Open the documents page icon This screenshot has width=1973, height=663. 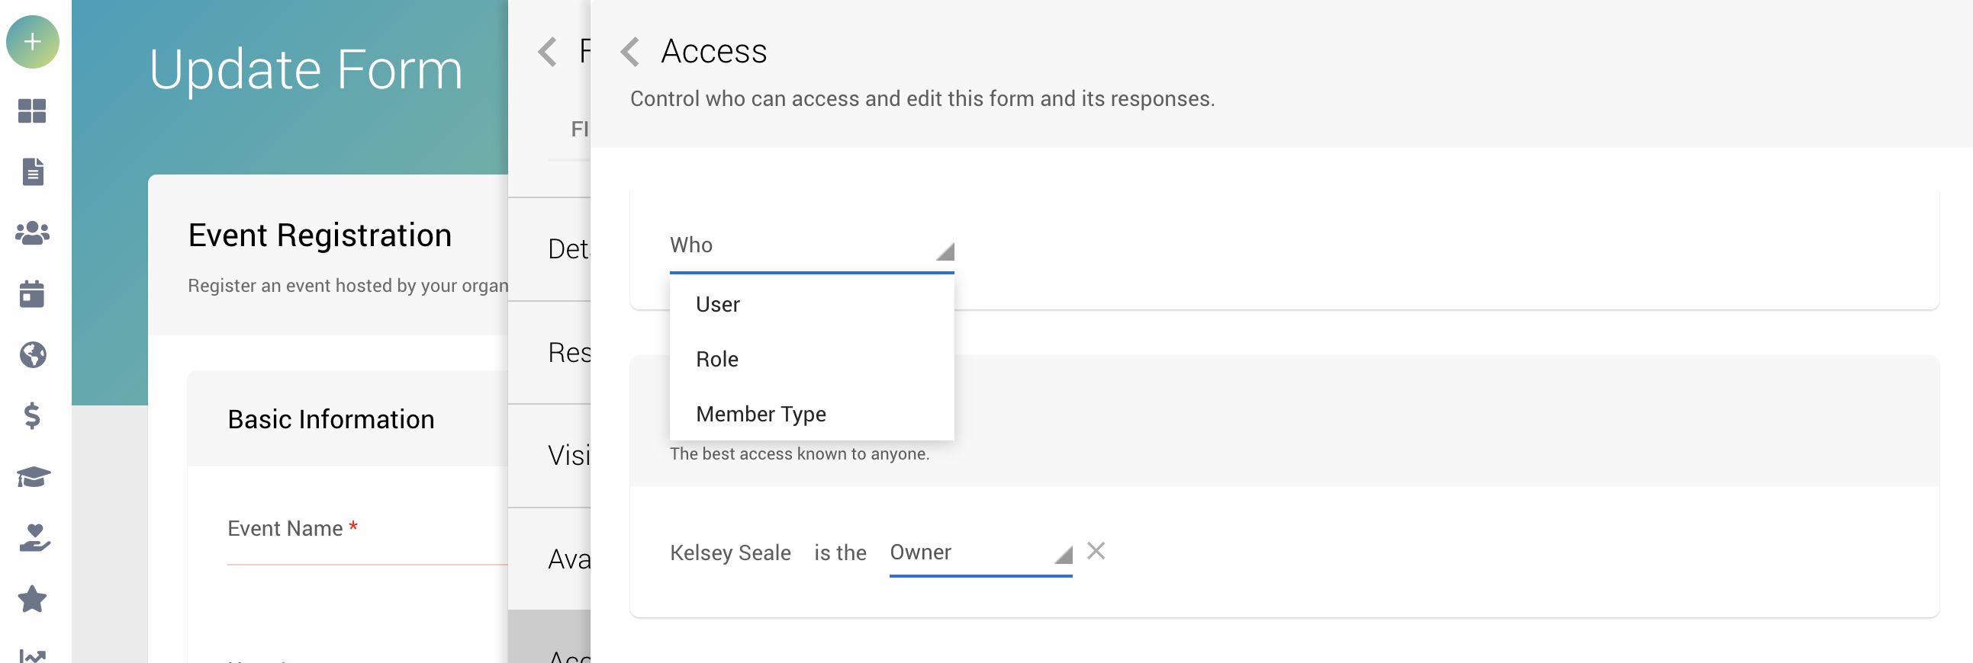coord(32,172)
